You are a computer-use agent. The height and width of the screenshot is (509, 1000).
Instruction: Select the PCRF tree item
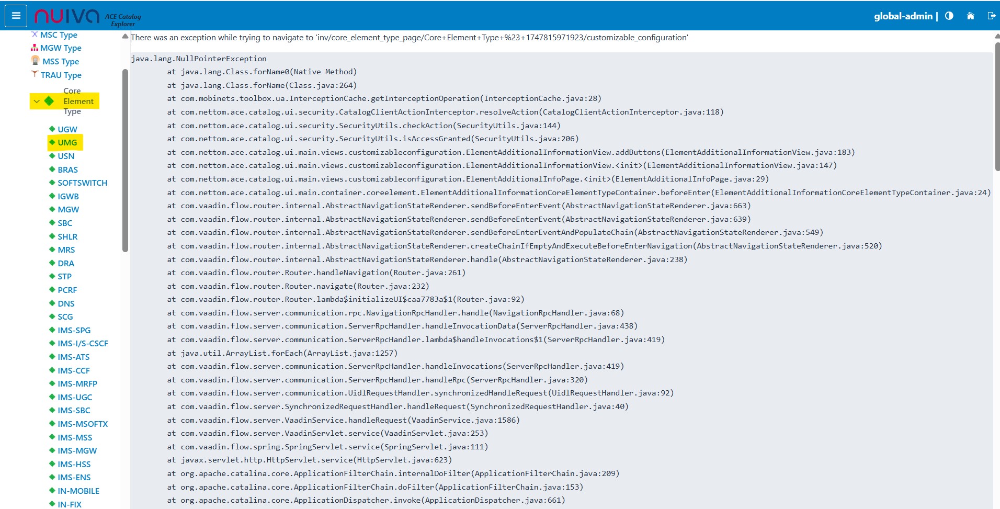click(x=67, y=290)
